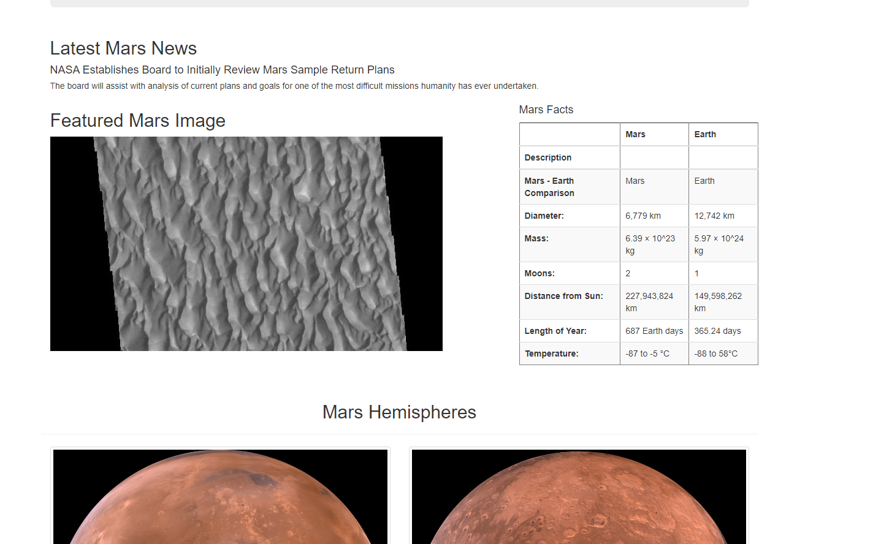
Task: Select the Mars moons value "2"
Action: click(x=628, y=273)
